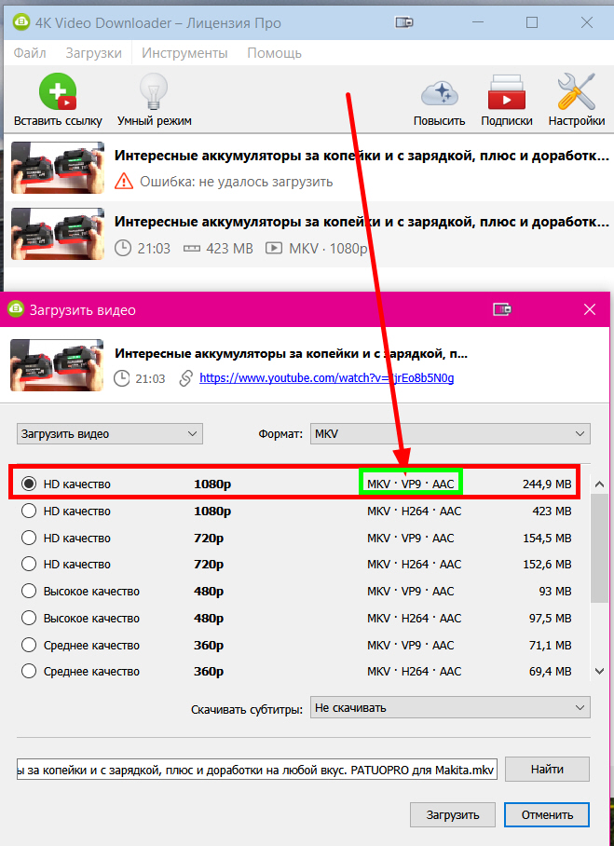This screenshot has width=614, height=846.
Task: Click the video title in the dialog header
Action: click(x=291, y=354)
